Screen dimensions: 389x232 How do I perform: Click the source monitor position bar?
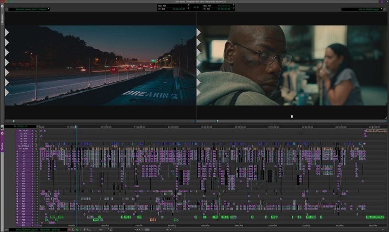(x=100, y=121)
